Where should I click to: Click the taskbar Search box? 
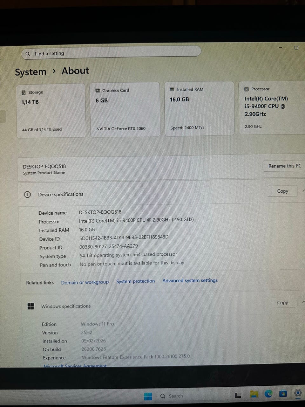point(193,396)
